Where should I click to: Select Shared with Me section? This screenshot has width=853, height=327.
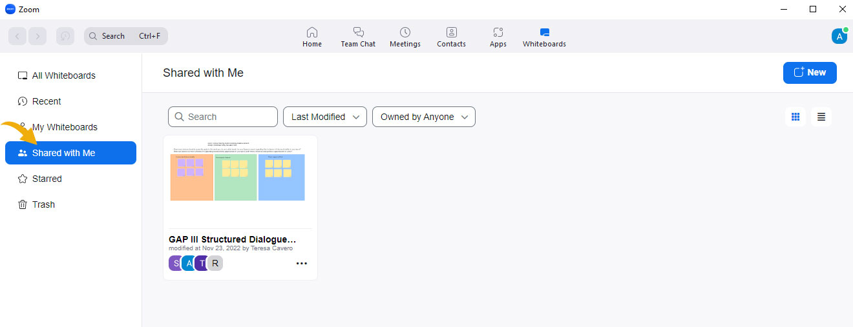click(x=71, y=153)
